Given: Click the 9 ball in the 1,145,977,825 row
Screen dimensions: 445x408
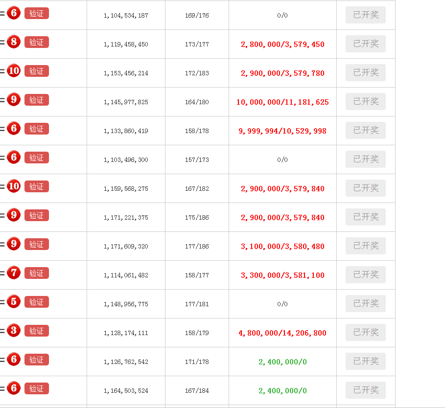Looking at the screenshot, I should click(14, 100).
